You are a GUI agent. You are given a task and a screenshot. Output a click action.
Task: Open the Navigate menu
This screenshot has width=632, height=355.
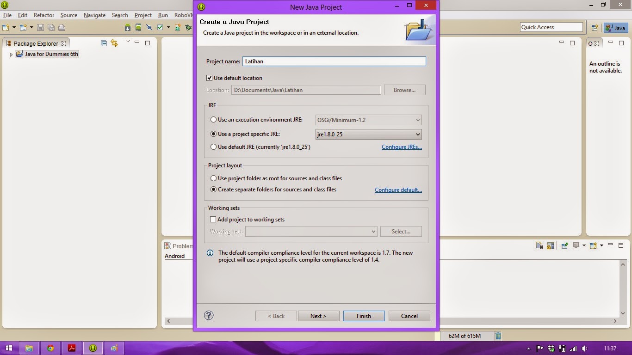pos(94,15)
